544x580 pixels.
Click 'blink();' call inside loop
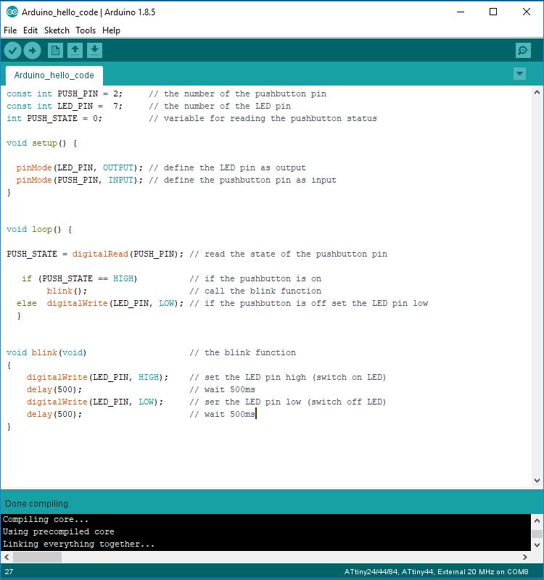(67, 291)
